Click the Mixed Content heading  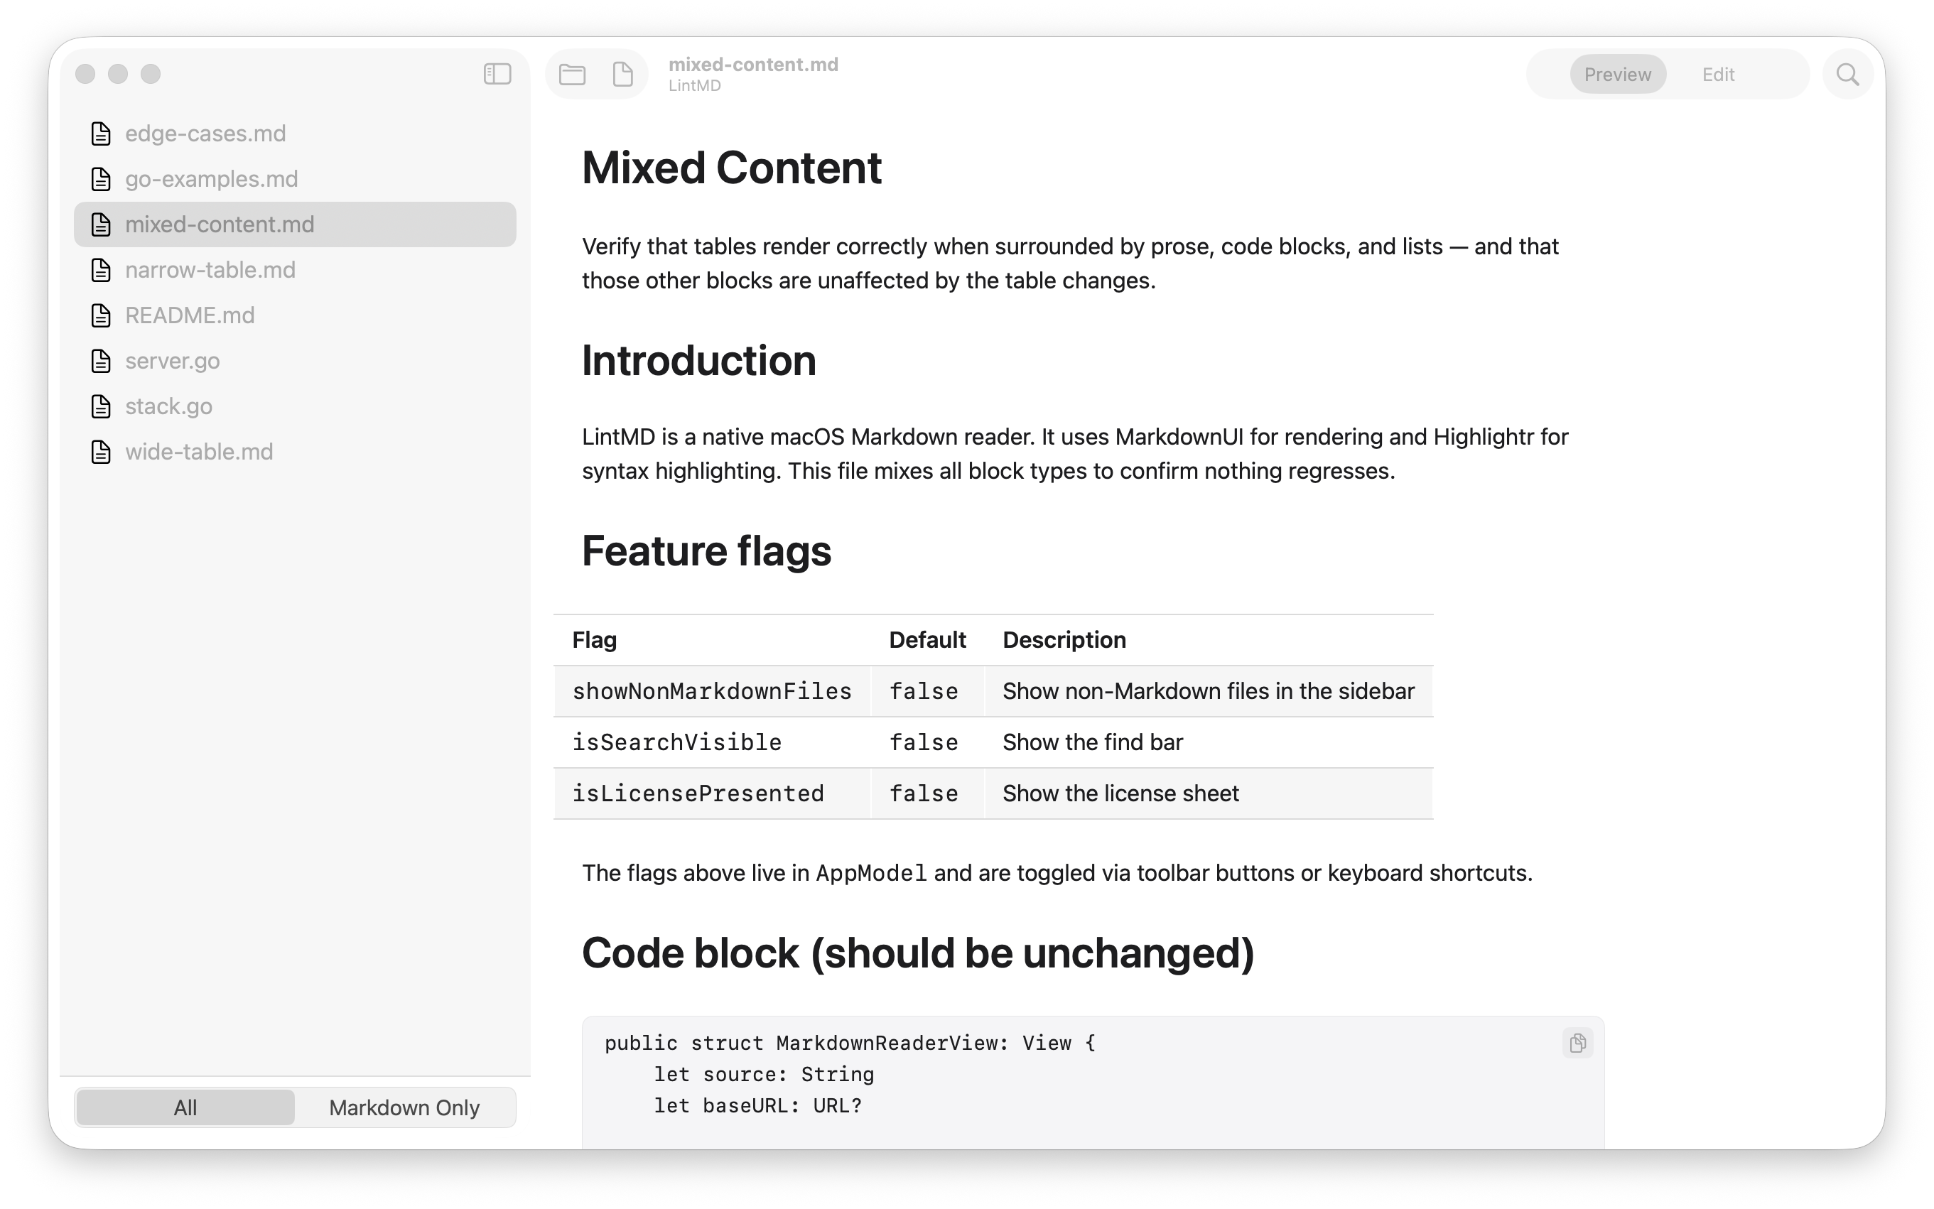click(x=731, y=168)
